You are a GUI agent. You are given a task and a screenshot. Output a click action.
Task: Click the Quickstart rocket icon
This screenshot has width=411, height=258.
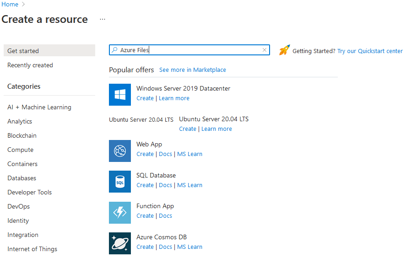(284, 50)
